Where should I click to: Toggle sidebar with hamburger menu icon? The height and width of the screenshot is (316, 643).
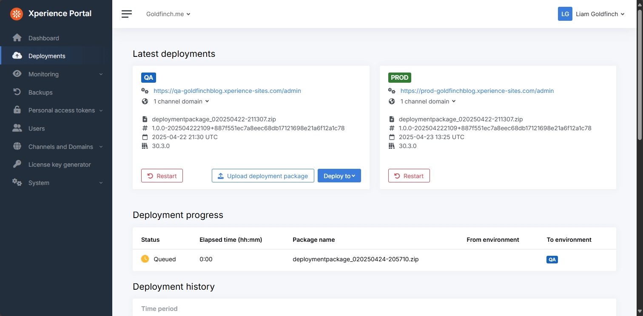tap(127, 14)
